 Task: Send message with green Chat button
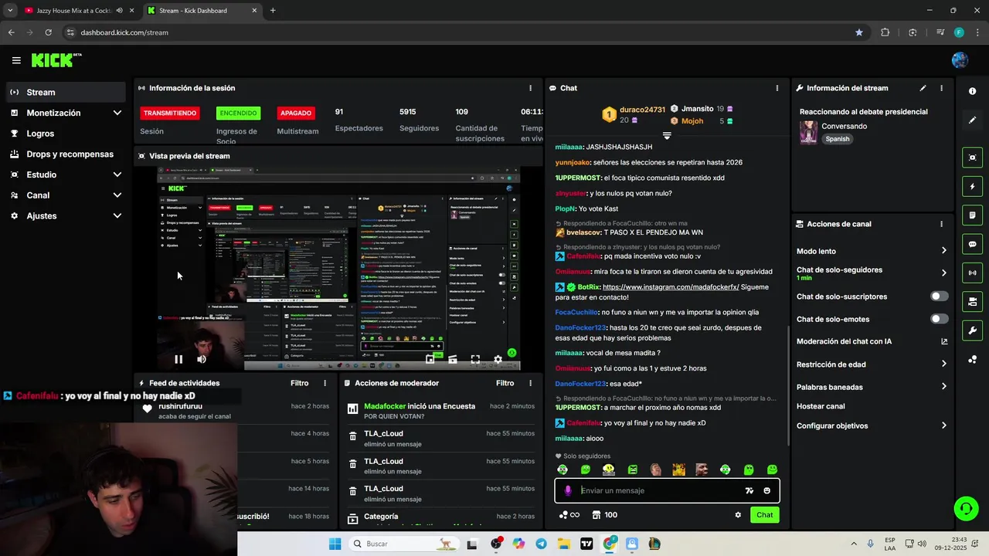tap(764, 515)
